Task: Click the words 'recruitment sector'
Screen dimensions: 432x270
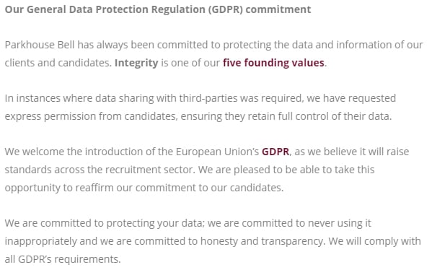Action: pos(149,170)
